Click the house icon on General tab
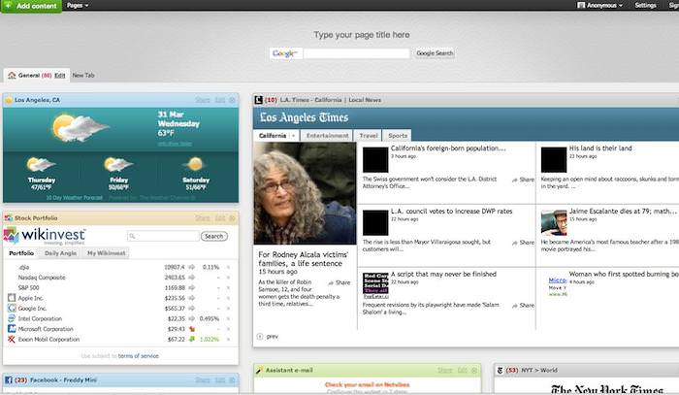679x395 pixels. point(12,75)
